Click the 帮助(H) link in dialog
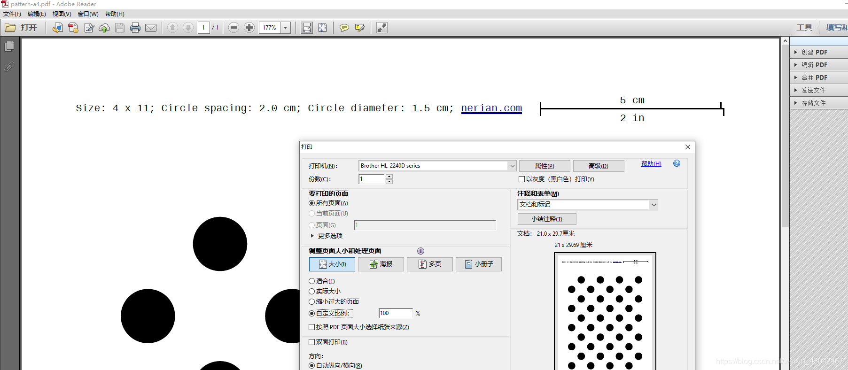Screen dimensions: 848x370 (651, 164)
